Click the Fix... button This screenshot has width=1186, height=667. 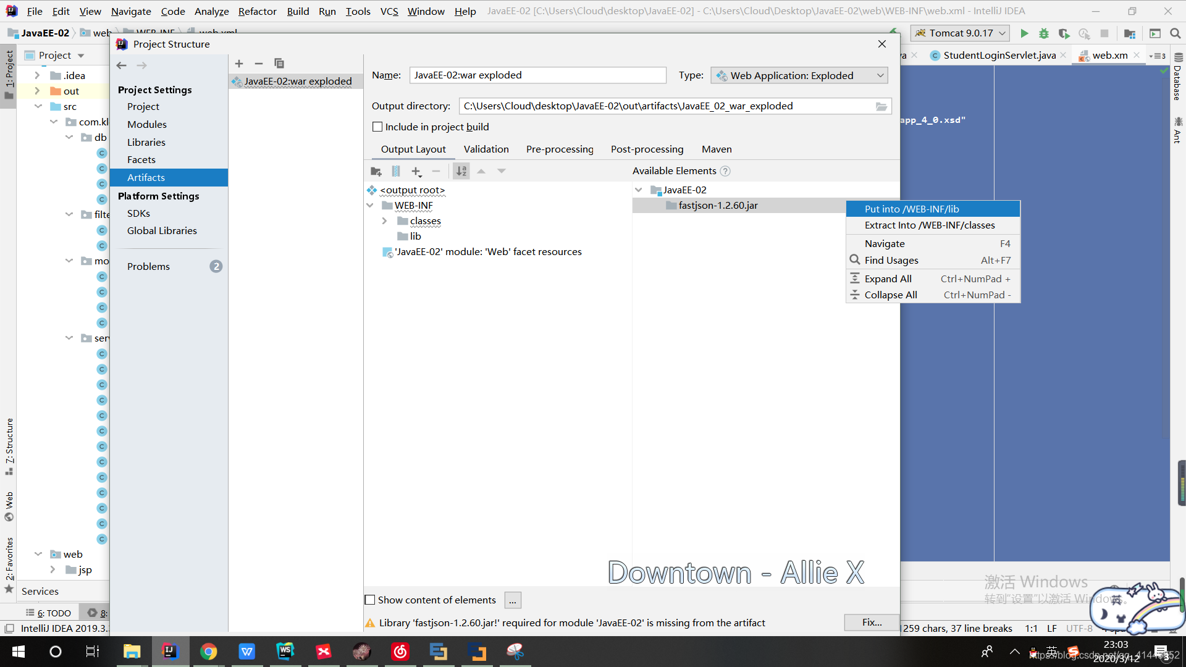pyautogui.click(x=872, y=623)
